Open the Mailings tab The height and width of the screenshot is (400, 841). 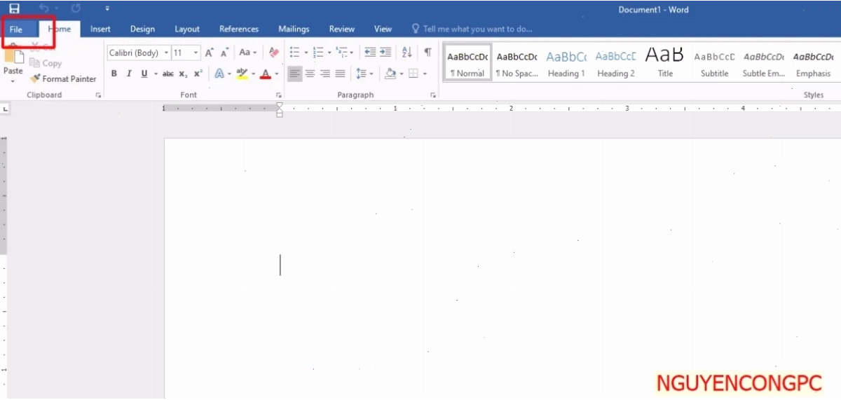(294, 29)
